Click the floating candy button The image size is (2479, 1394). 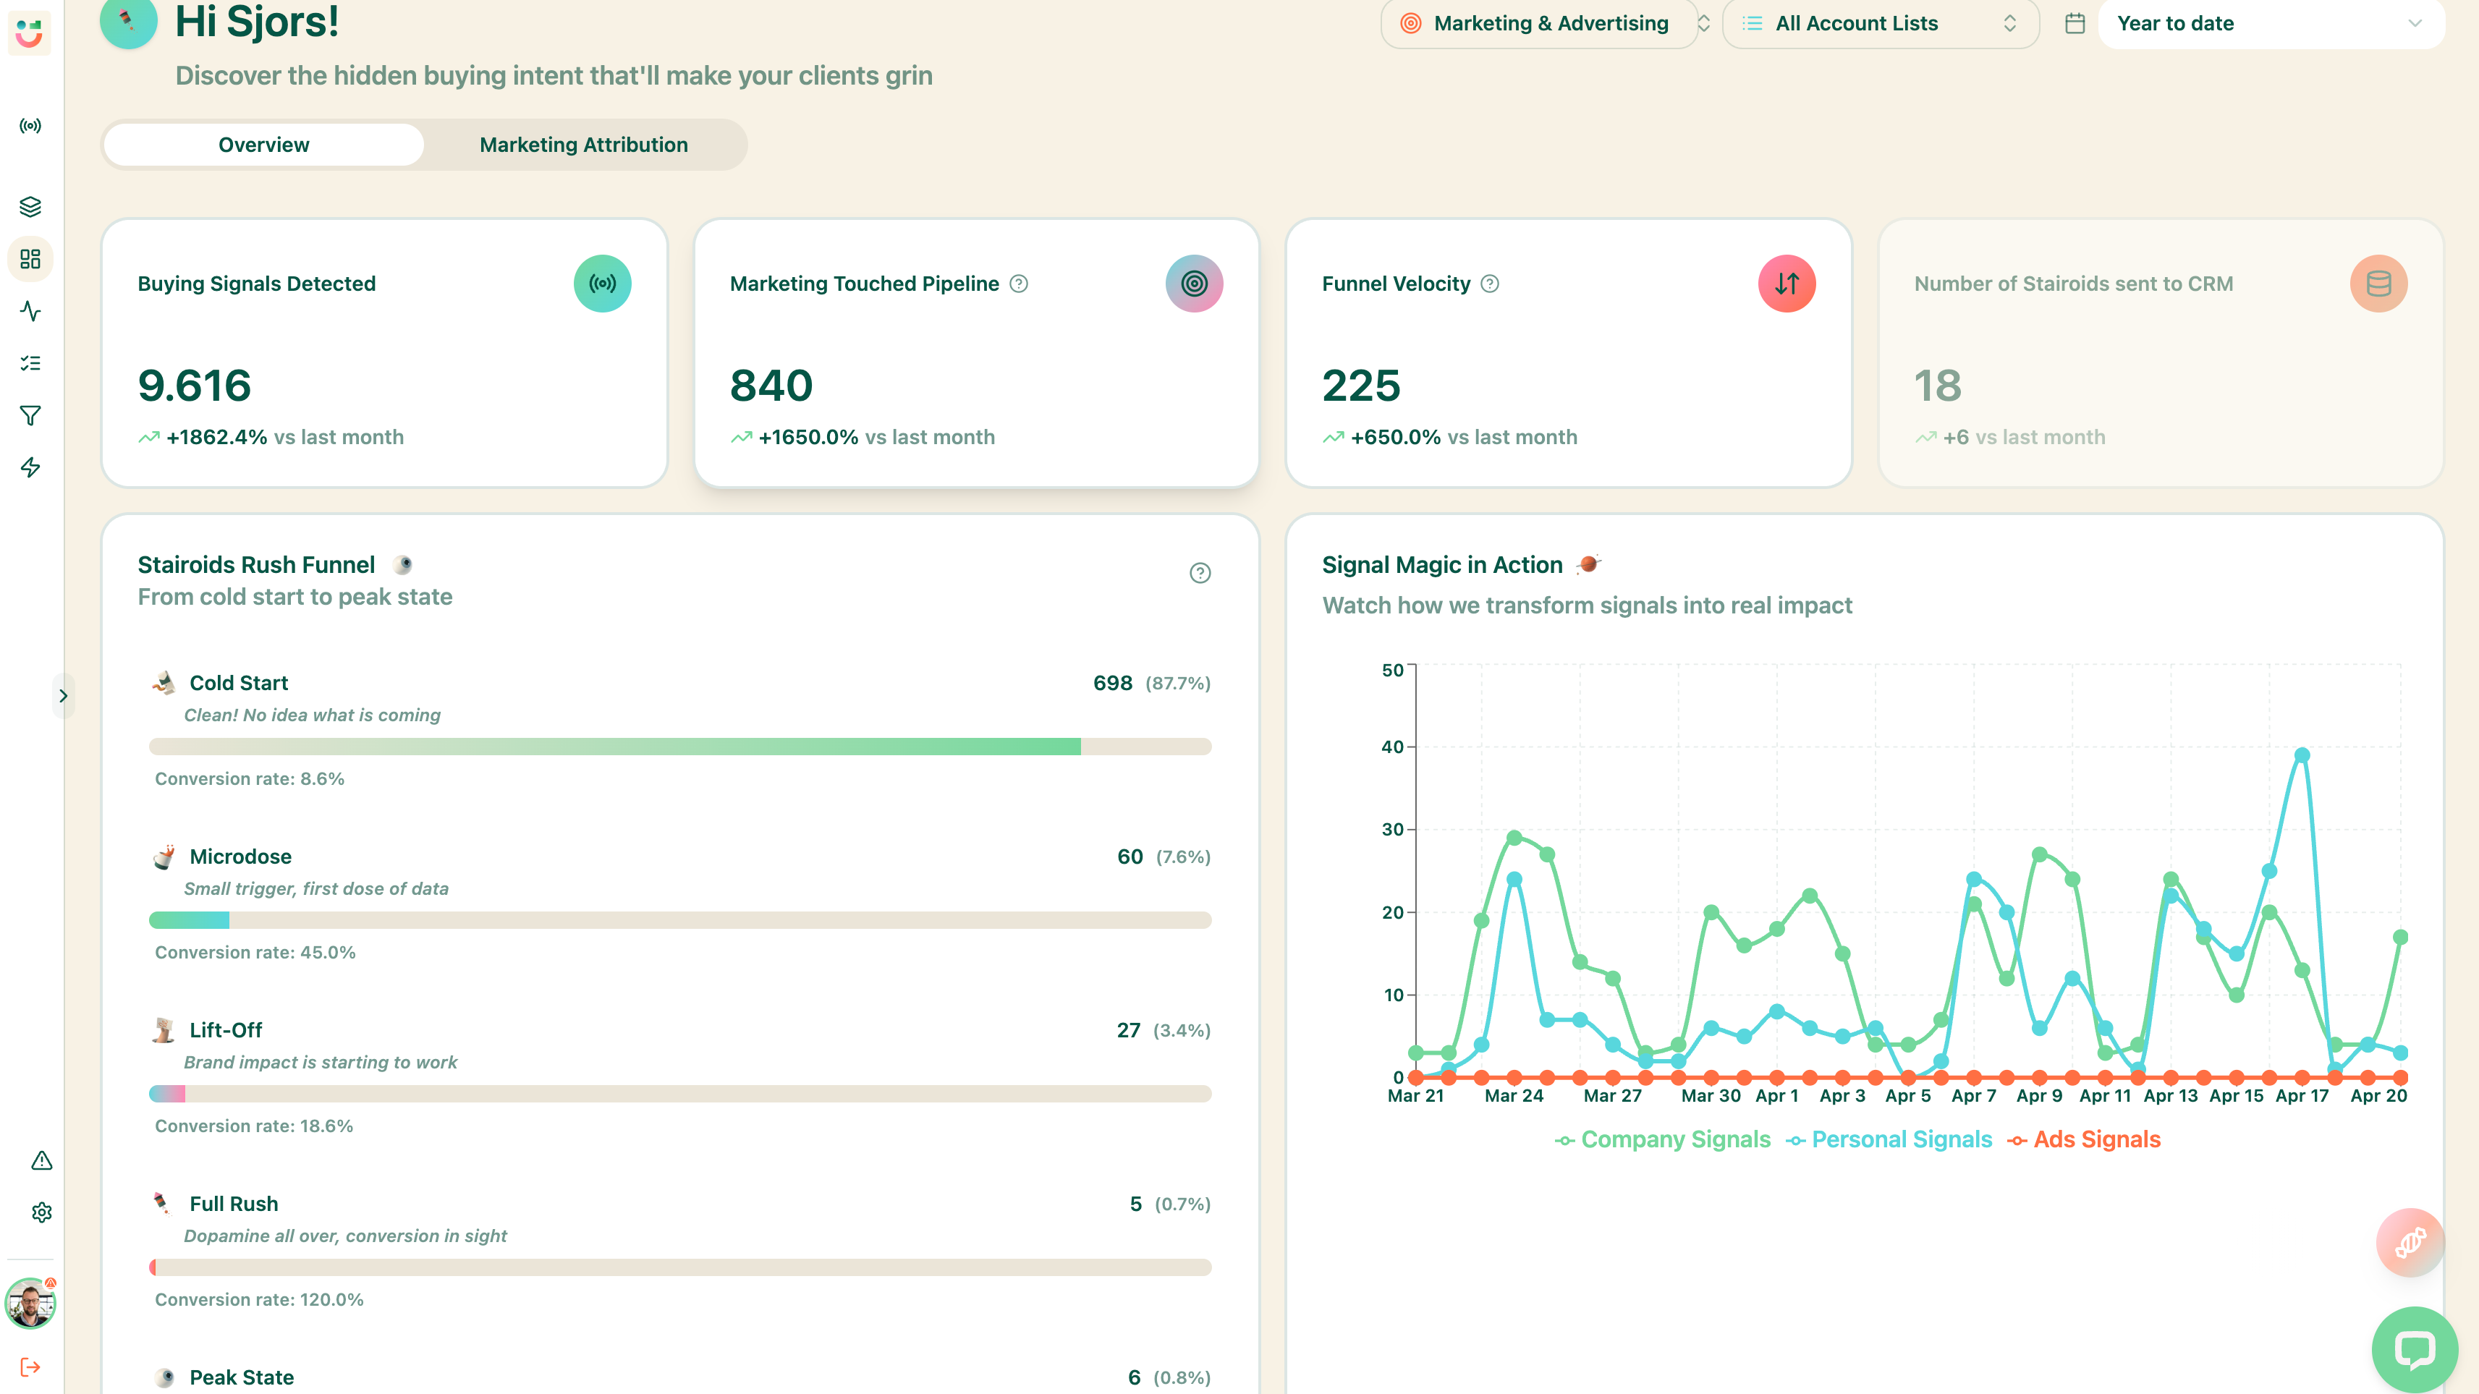[2410, 1243]
